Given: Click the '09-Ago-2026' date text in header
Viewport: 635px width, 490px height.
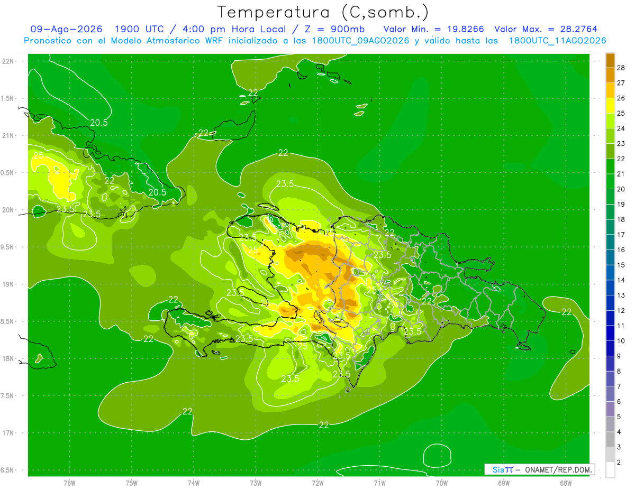Looking at the screenshot, I should coord(67,29).
